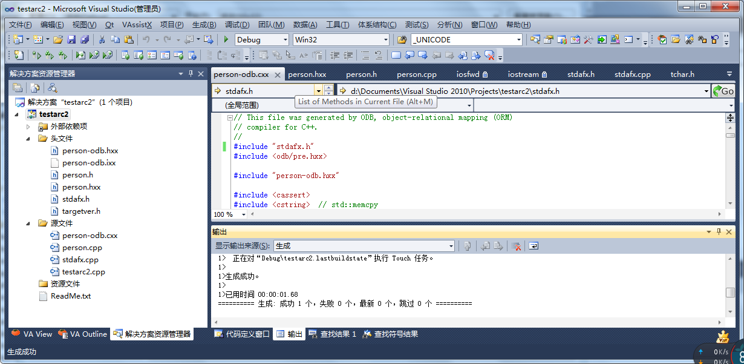The height and width of the screenshot is (364, 744).
Task: Open the stdafx.h methods list dropdown
Action: 318,91
